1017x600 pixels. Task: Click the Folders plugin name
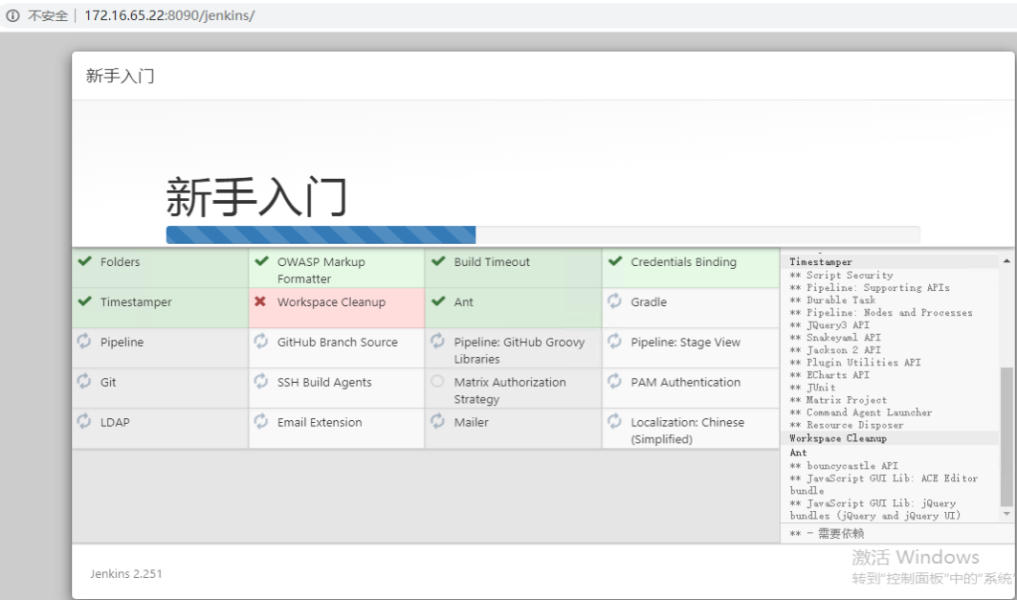(120, 262)
